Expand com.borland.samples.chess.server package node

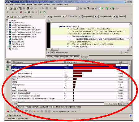(x=7, y=37)
